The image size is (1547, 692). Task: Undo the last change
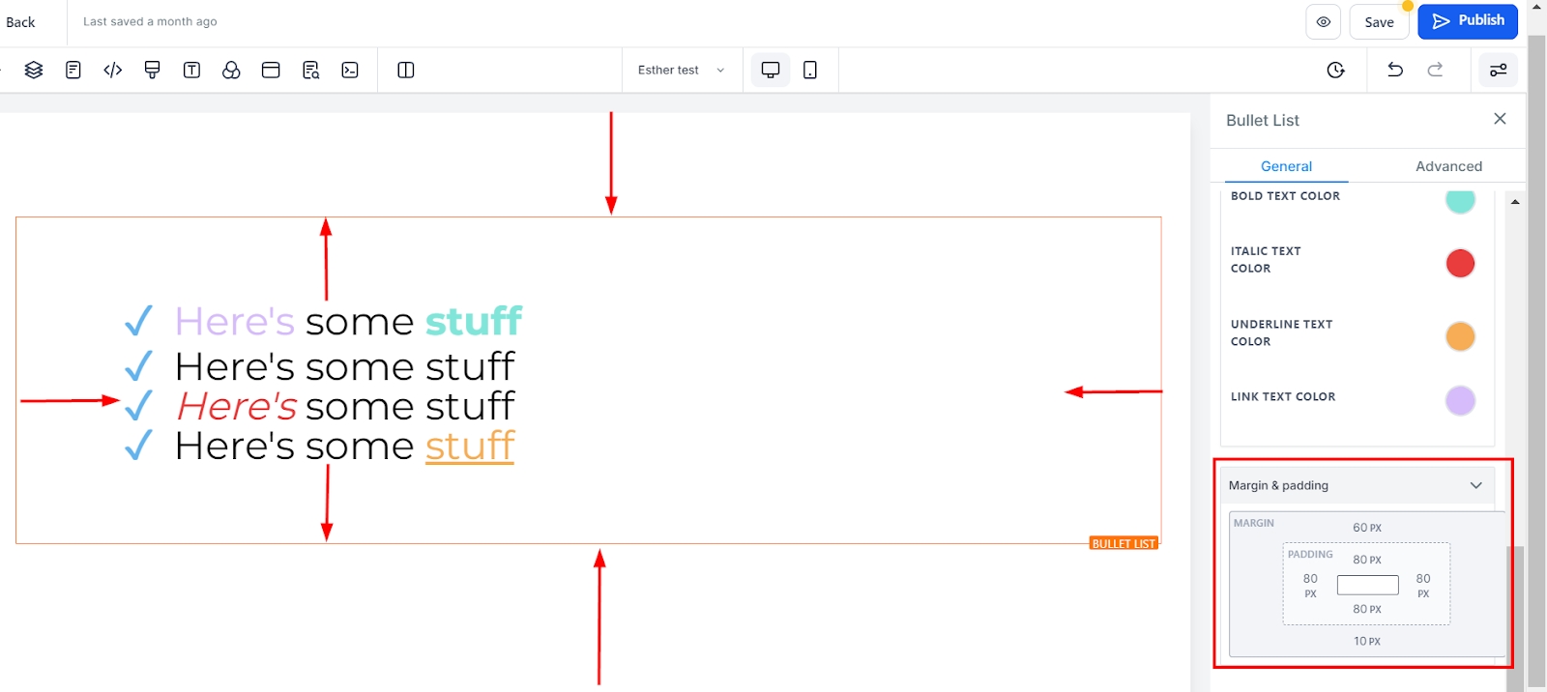click(1395, 70)
